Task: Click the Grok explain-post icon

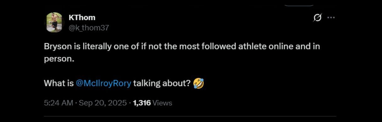Action: click(317, 18)
